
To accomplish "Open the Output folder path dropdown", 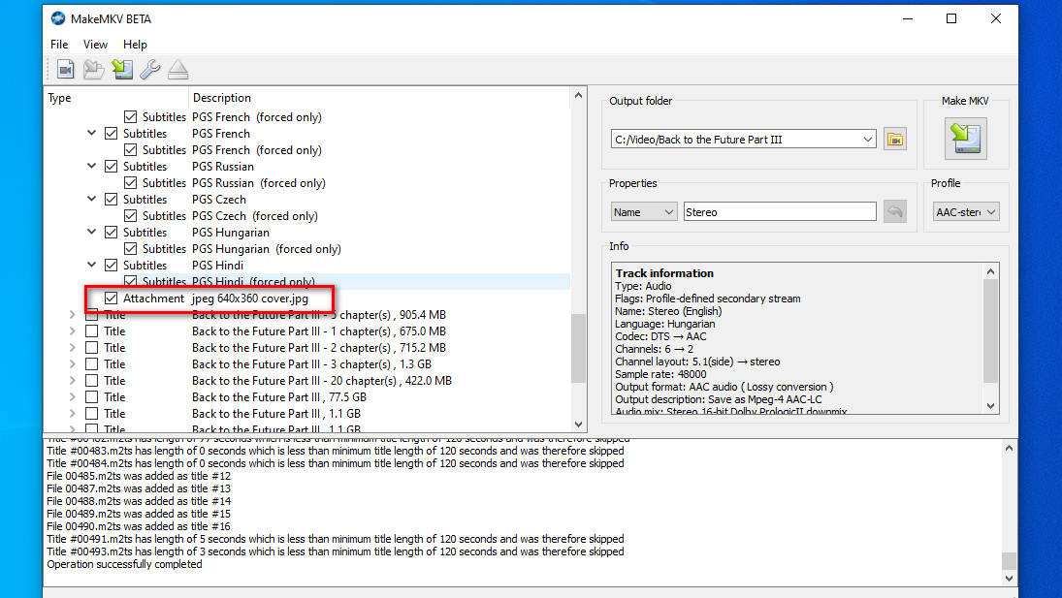I will [x=868, y=140].
